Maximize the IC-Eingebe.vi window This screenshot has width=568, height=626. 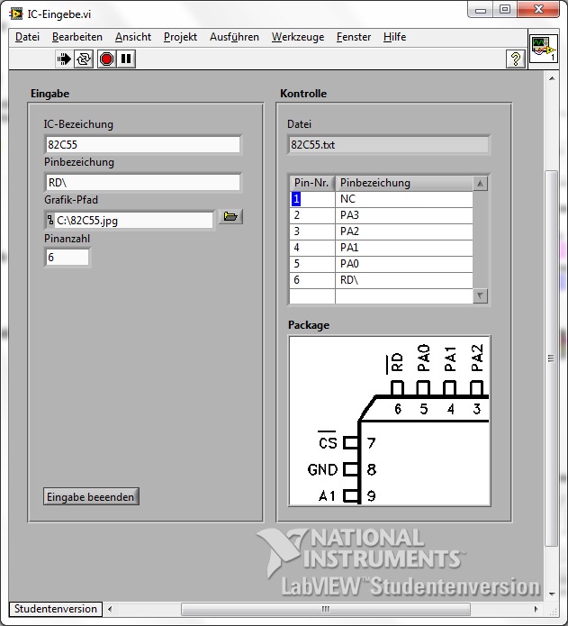(505, 10)
